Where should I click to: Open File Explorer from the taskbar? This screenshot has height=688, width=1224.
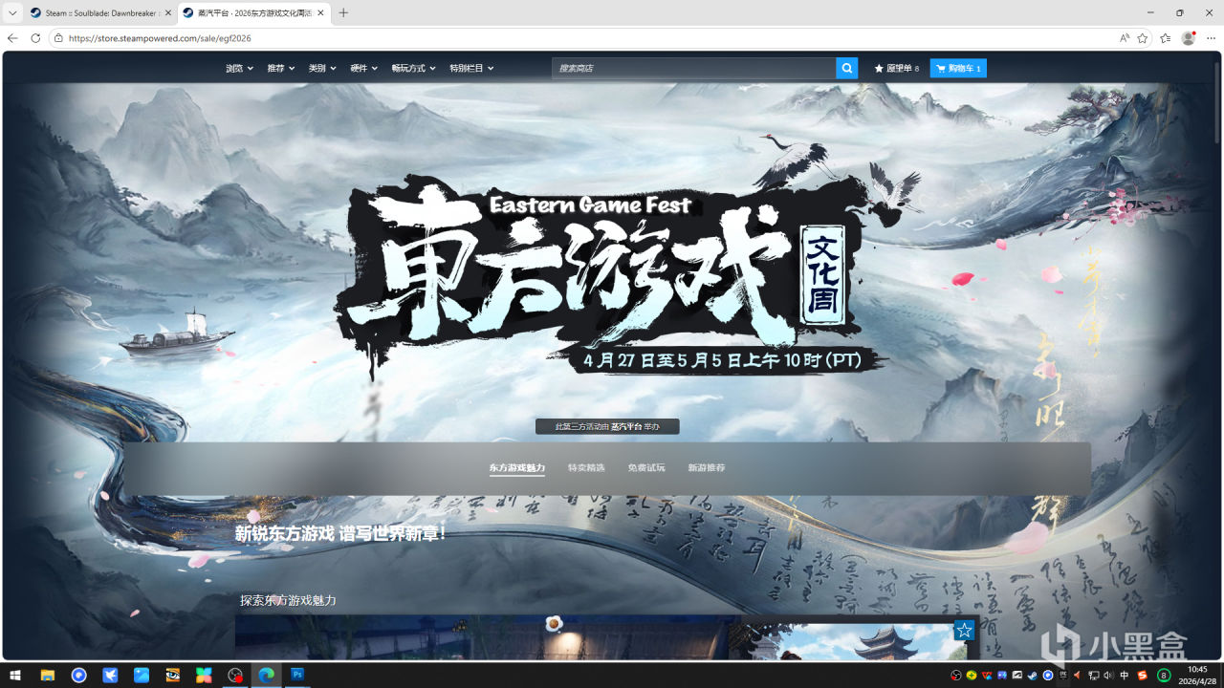tap(47, 676)
